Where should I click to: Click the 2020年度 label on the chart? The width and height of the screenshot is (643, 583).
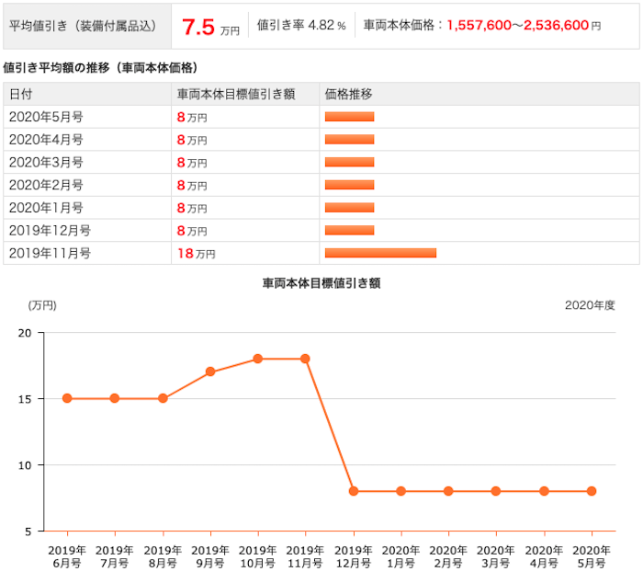click(590, 305)
